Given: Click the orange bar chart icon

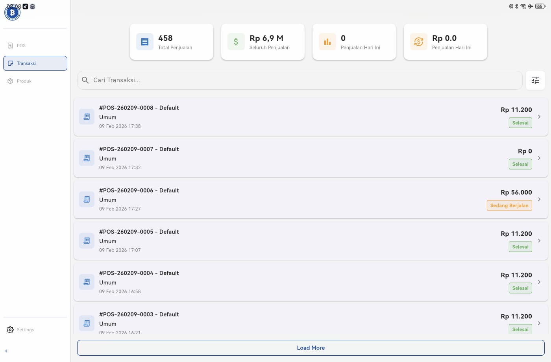Looking at the screenshot, I should coord(327,41).
